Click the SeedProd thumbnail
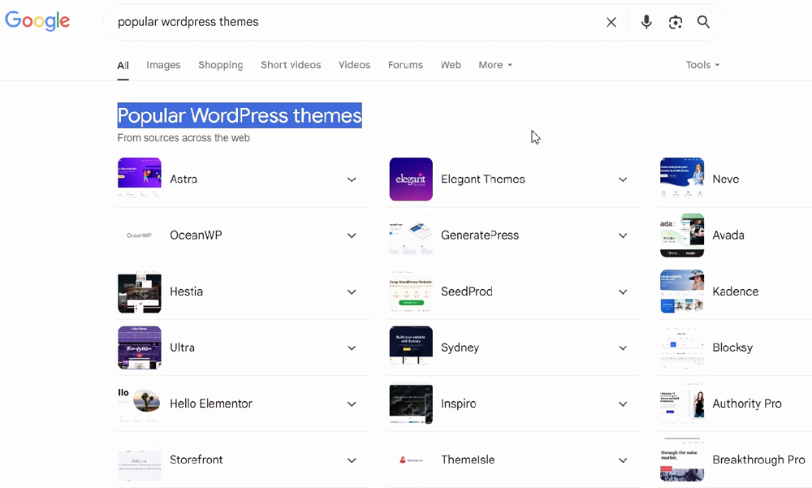The width and height of the screenshot is (812, 488). 411,292
